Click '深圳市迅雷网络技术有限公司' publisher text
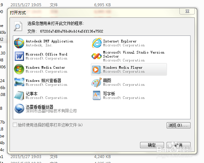This screenshot has width=204, height=163. (51, 111)
